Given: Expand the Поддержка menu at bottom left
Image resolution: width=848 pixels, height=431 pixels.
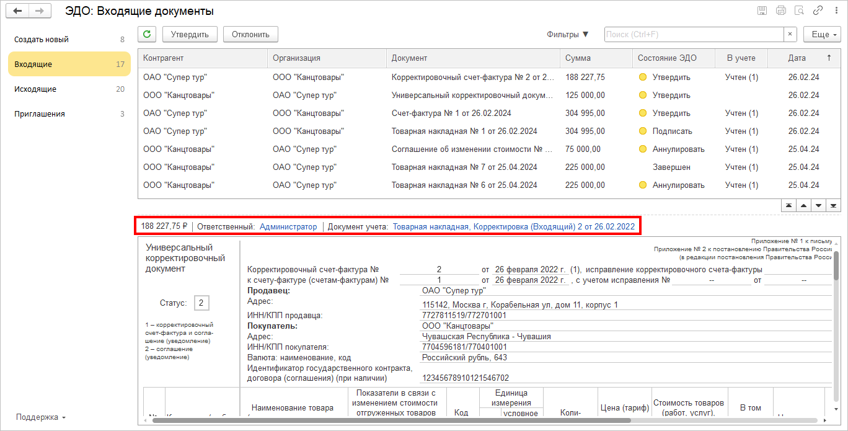Looking at the screenshot, I should (41, 417).
